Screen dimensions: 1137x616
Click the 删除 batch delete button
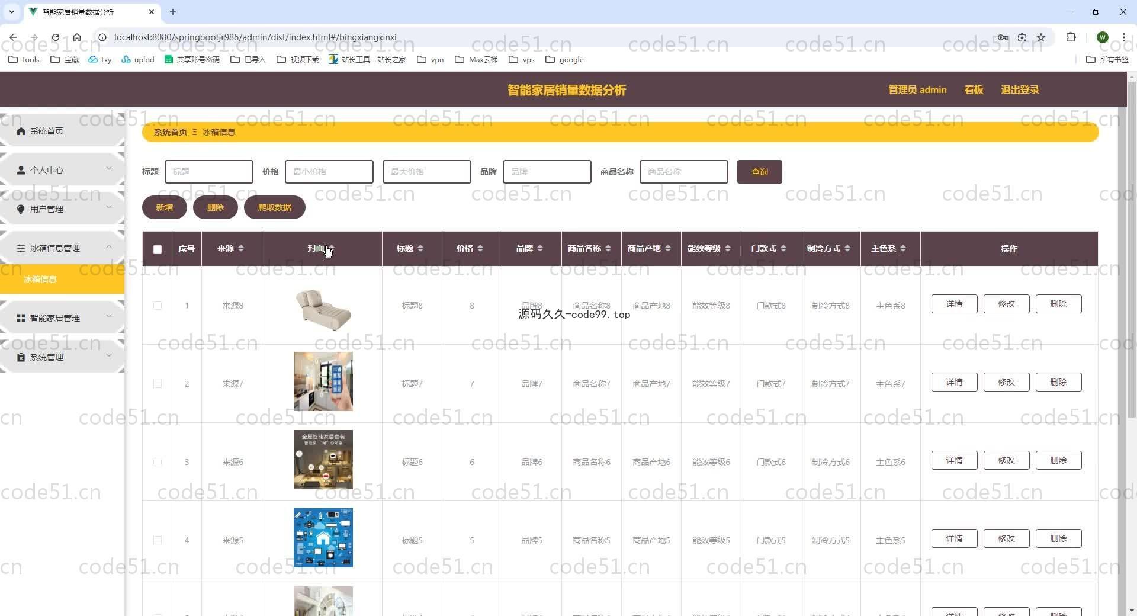click(x=216, y=207)
